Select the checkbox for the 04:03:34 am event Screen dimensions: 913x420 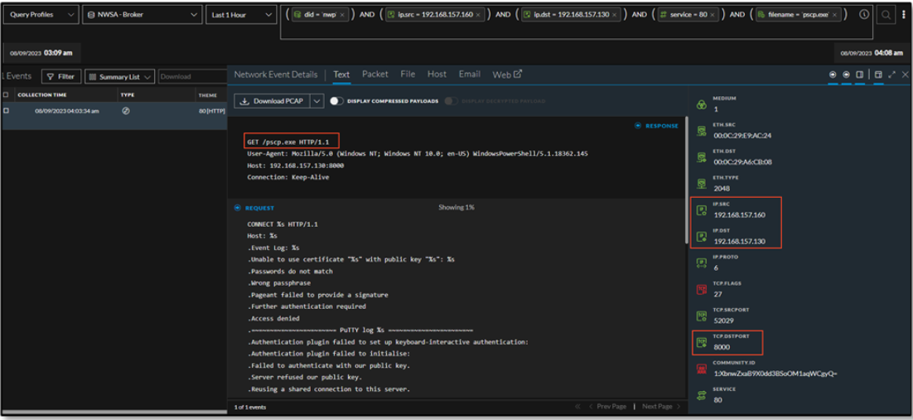(x=6, y=111)
